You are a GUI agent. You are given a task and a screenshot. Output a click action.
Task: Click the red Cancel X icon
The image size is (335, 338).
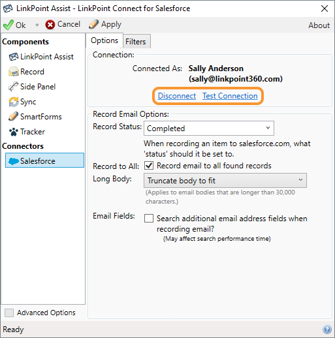click(x=50, y=25)
